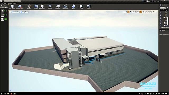
Task: Toggle scale snapping in viewport toolbar
Action: click(147, 12)
